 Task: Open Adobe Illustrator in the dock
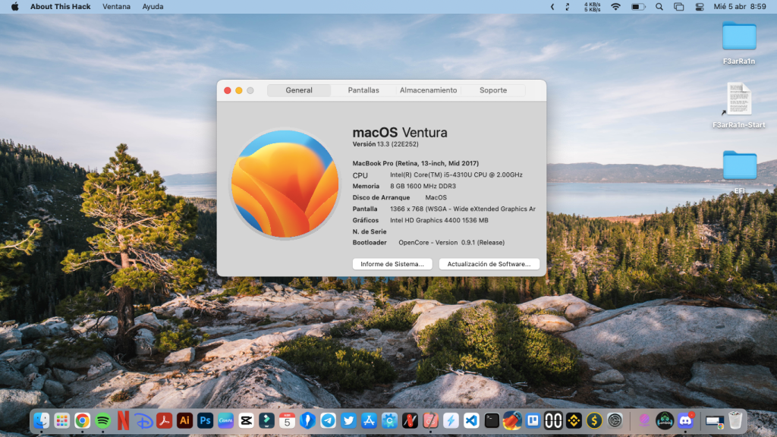click(184, 420)
